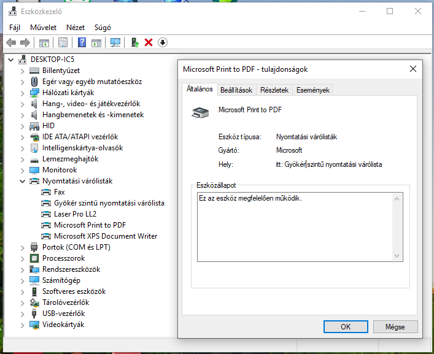Select Gyökér szintű nyomtatási várólista entry

(x=109, y=203)
